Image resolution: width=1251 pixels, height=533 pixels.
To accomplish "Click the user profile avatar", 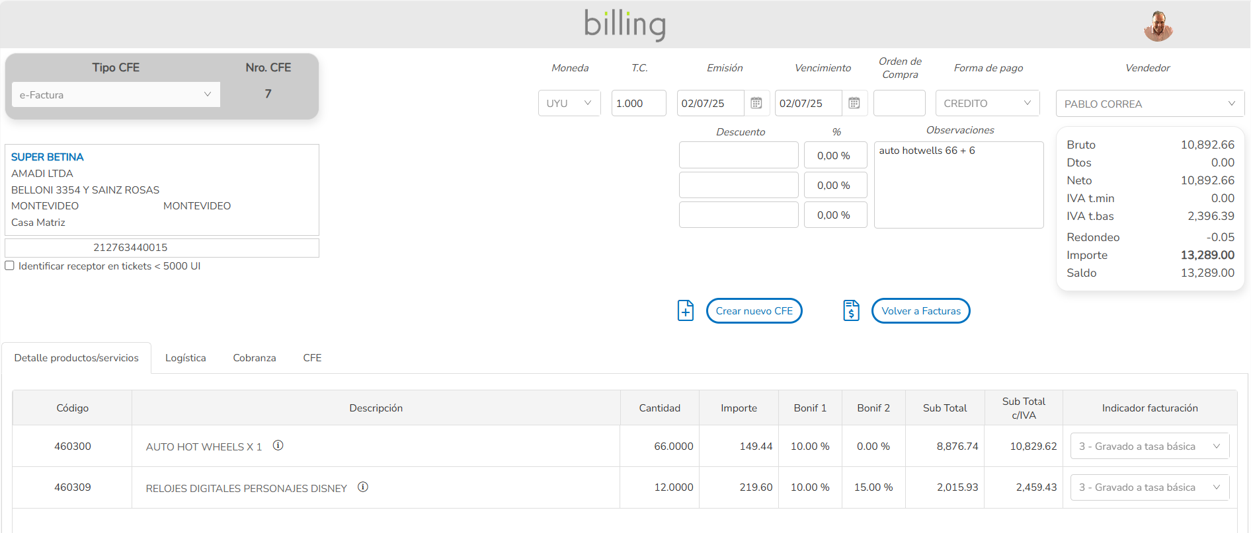I will [1158, 26].
